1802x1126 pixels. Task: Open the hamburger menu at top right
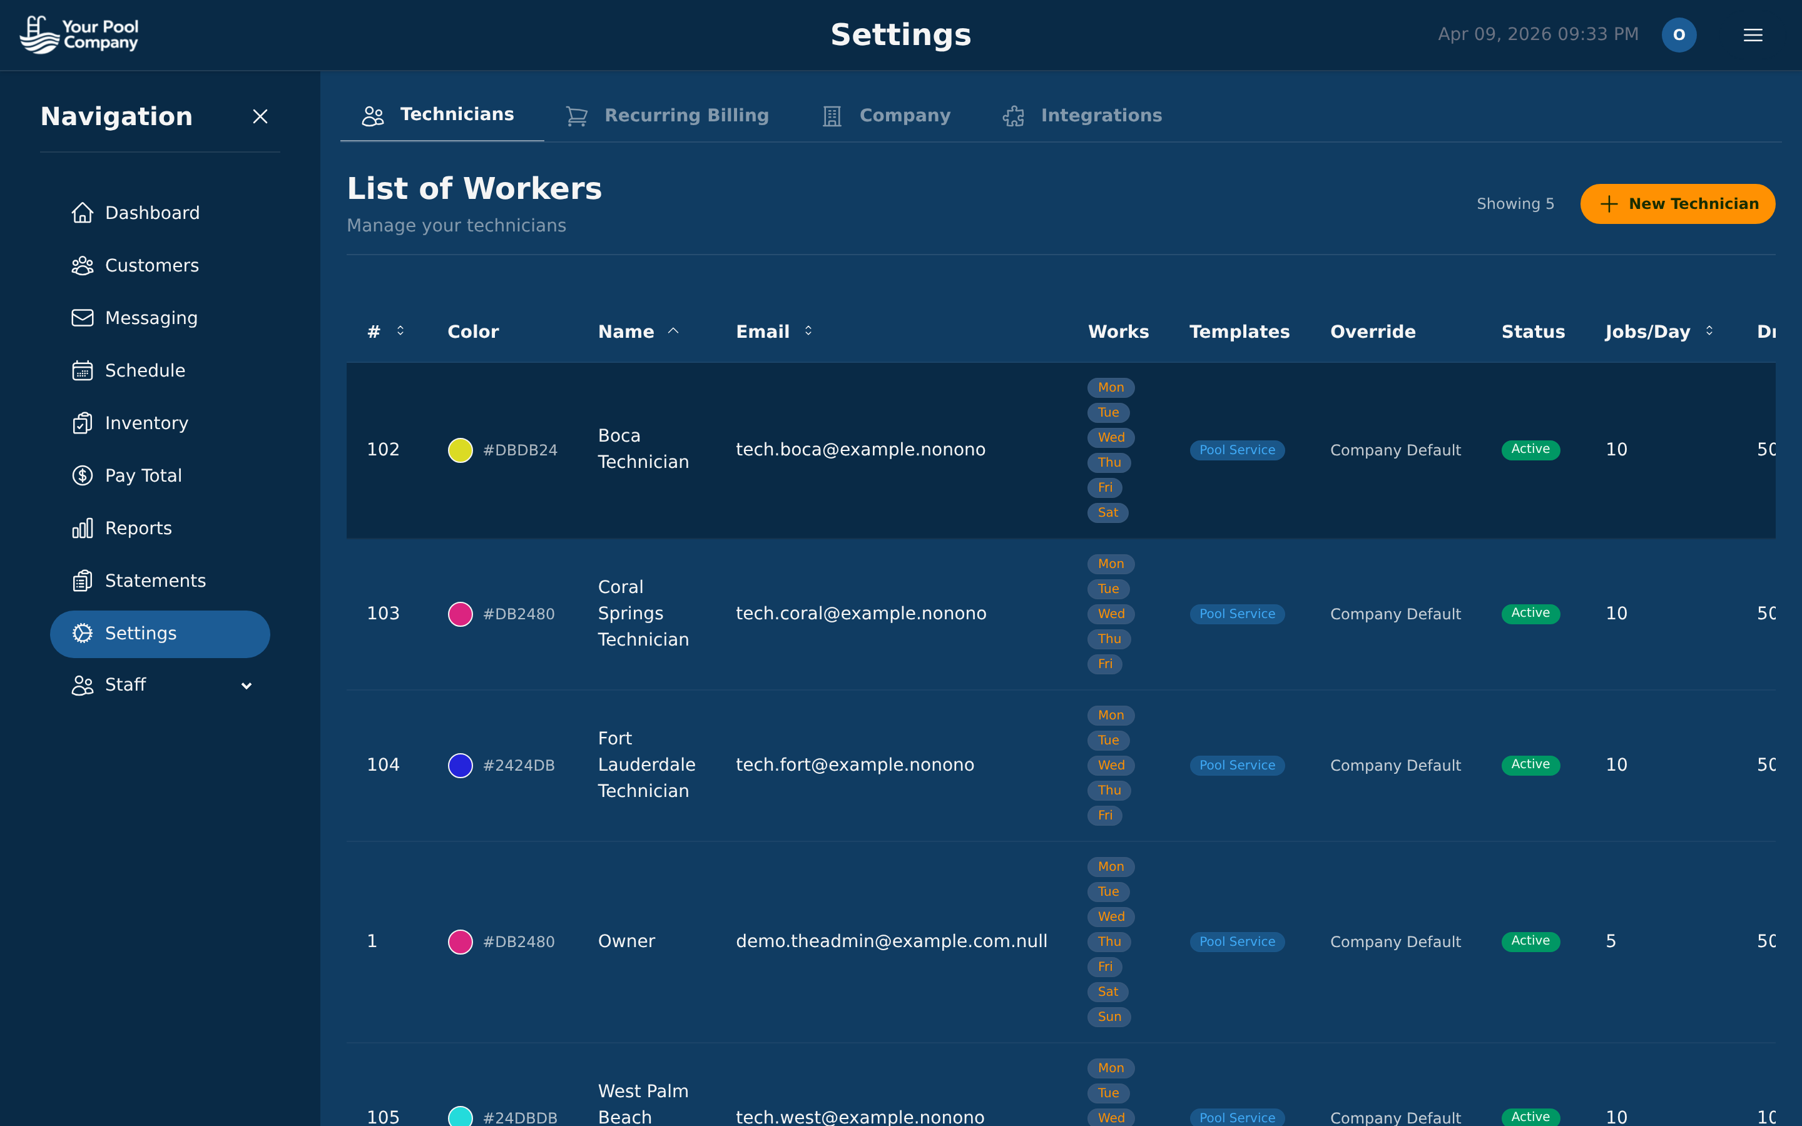(x=1753, y=34)
